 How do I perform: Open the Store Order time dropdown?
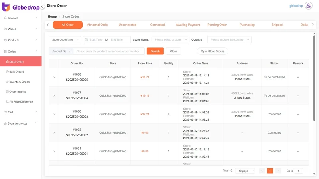[x=65, y=39]
